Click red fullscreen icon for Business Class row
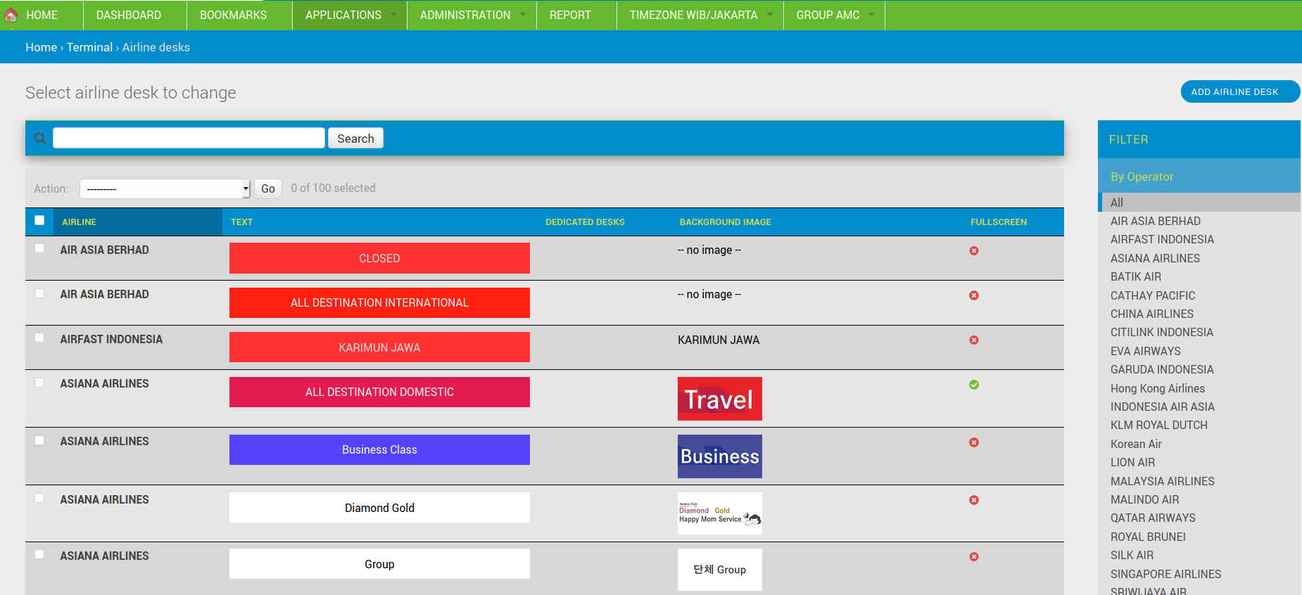 click(x=974, y=442)
